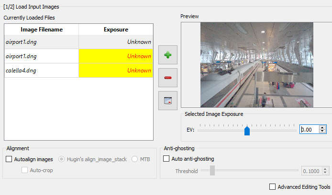The height and width of the screenshot is (195, 332).
Task: Tick the Auto anti-ghosting checkbox
Action: point(166,159)
